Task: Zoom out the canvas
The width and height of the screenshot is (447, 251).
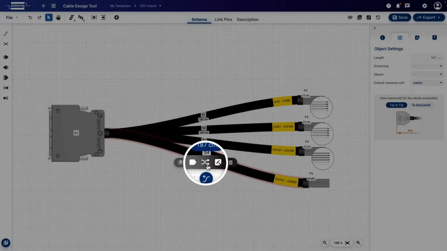Action: click(325, 243)
